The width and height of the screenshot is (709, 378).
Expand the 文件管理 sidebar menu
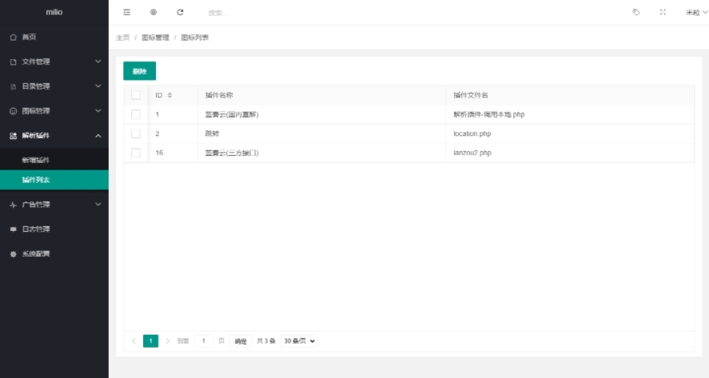pos(54,62)
